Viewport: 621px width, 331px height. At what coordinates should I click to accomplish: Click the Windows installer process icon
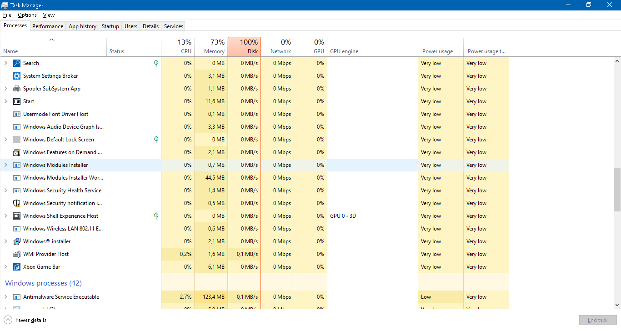(17, 241)
